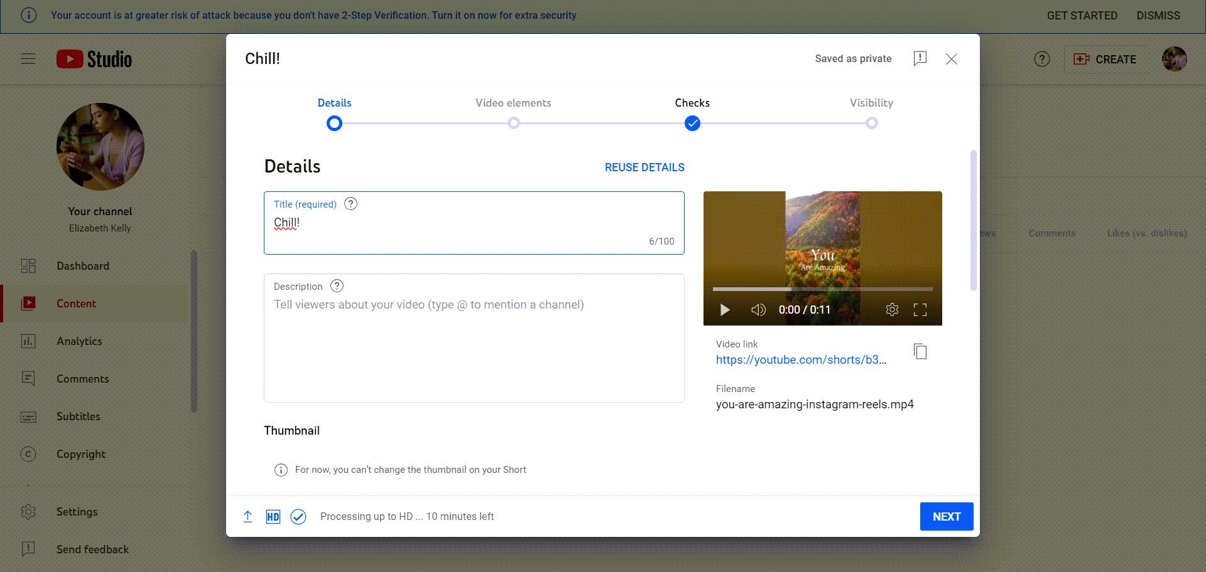Click into the Description text area
The width and height of the screenshot is (1206, 572).
click(474, 338)
